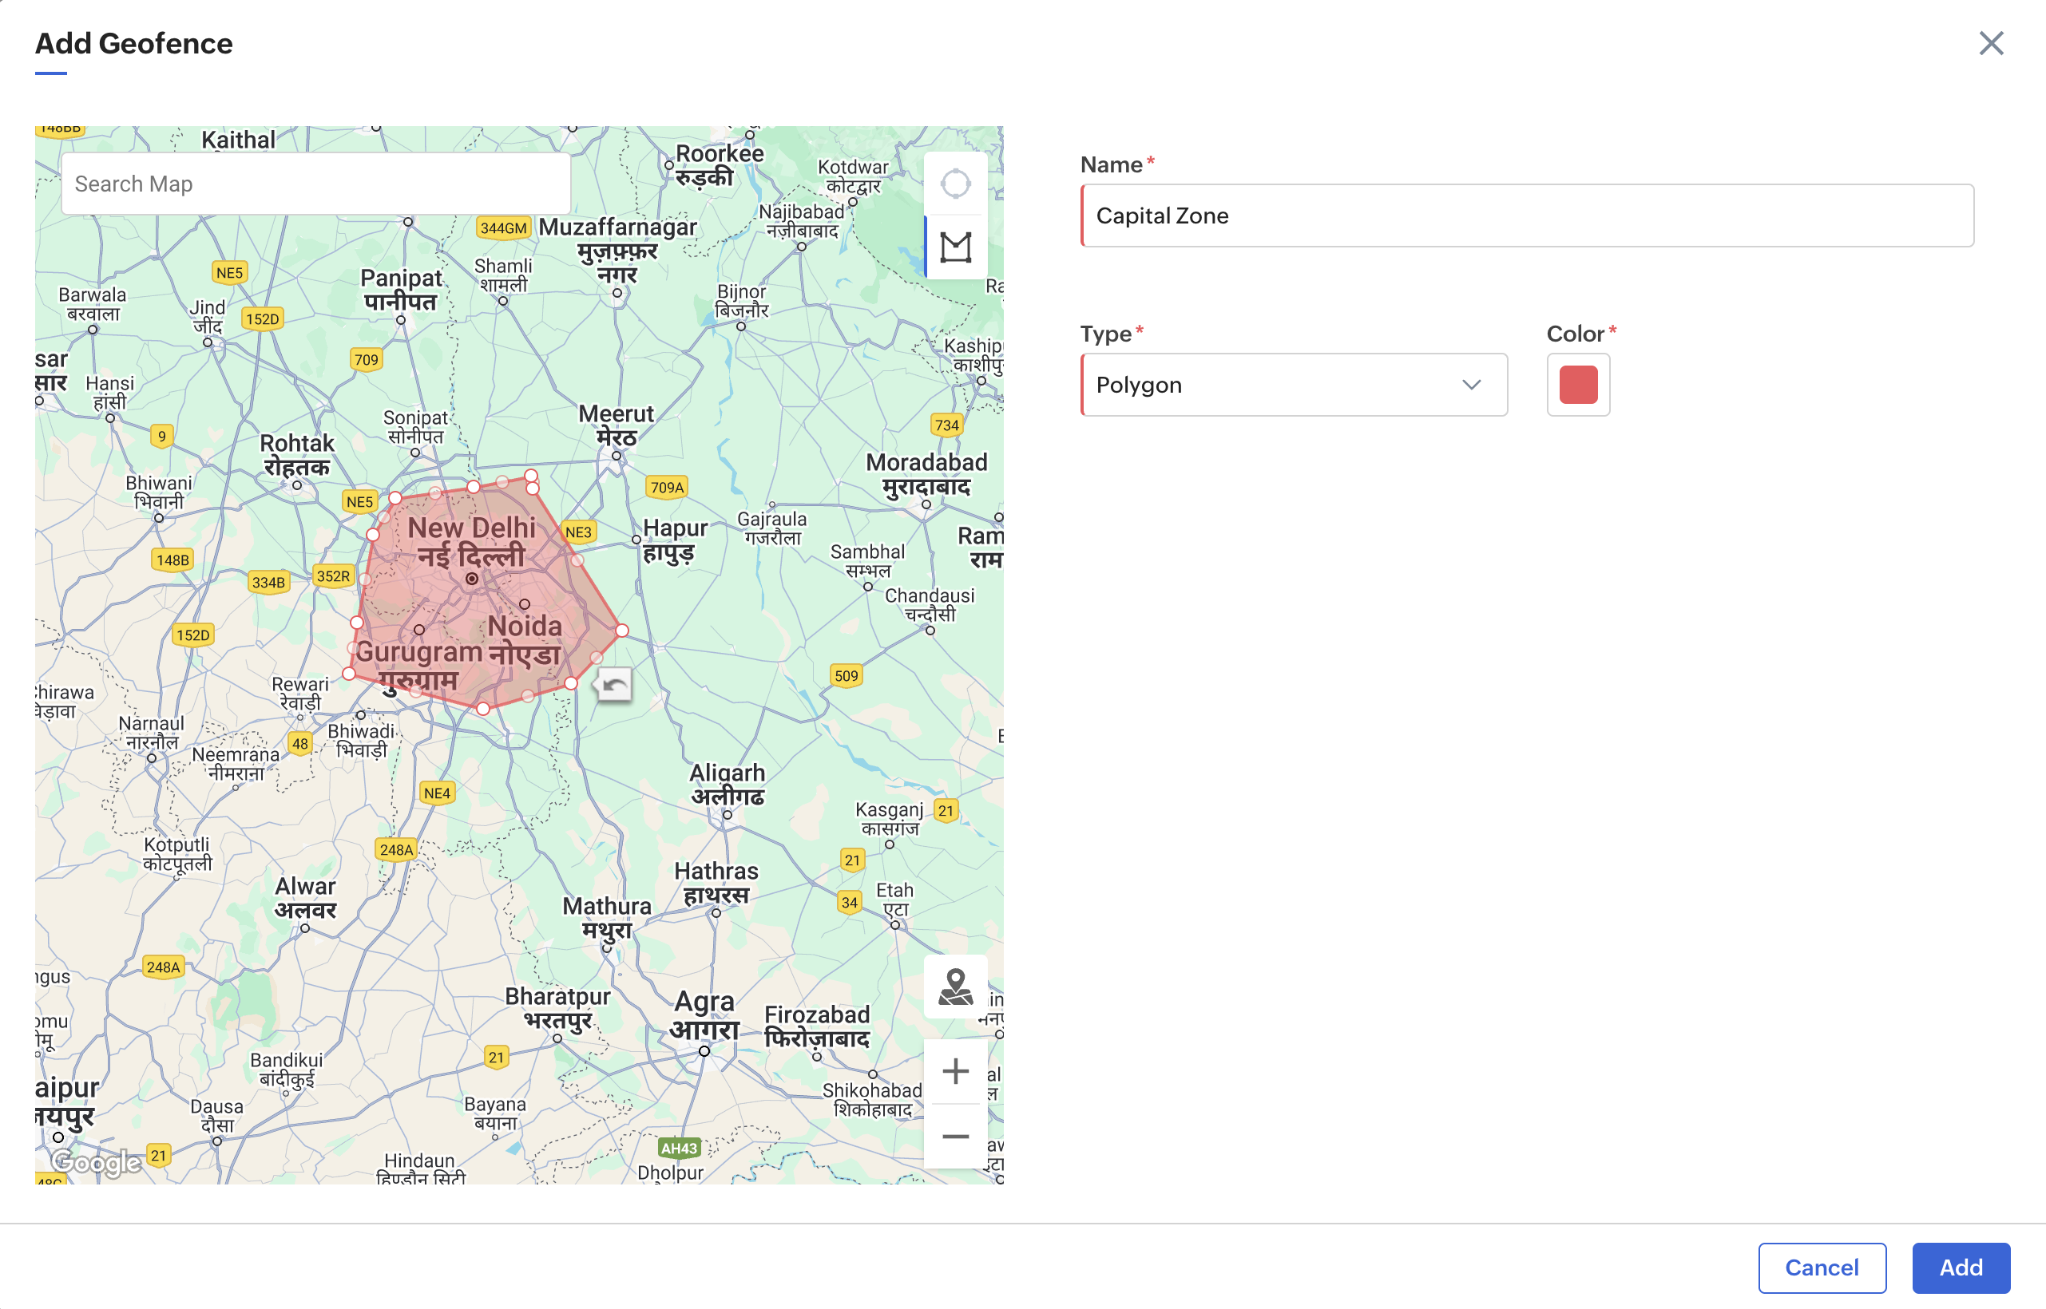Click the polygon vertex at the eastern tip

click(x=622, y=631)
